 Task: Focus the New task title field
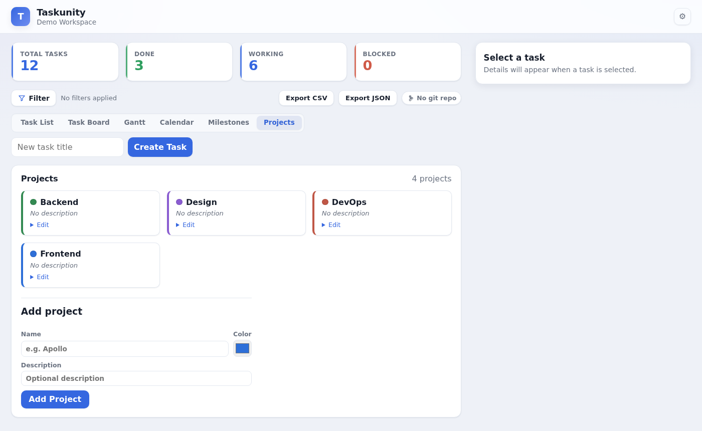click(x=68, y=147)
